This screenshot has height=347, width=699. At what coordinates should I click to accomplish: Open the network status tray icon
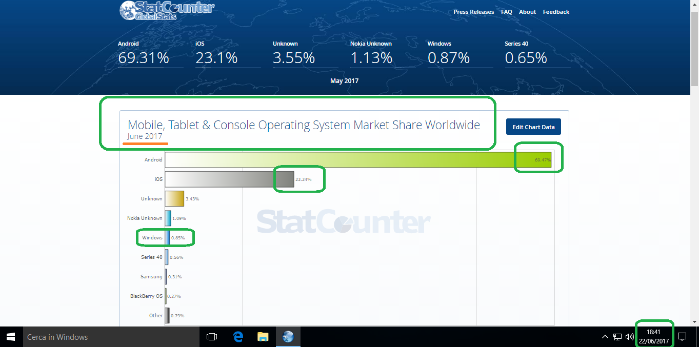click(x=617, y=337)
